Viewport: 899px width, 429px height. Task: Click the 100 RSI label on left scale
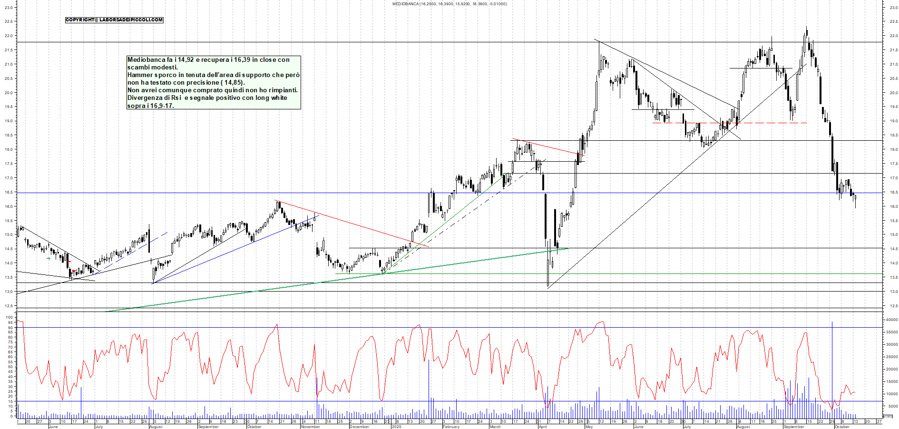[10, 317]
